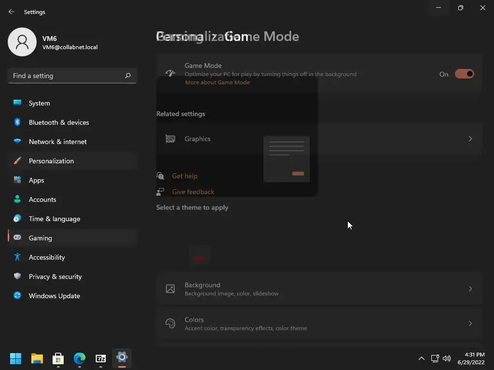Open Microsoft Store from taskbar
This screenshot has width=494, height=370.
[58, 358]
